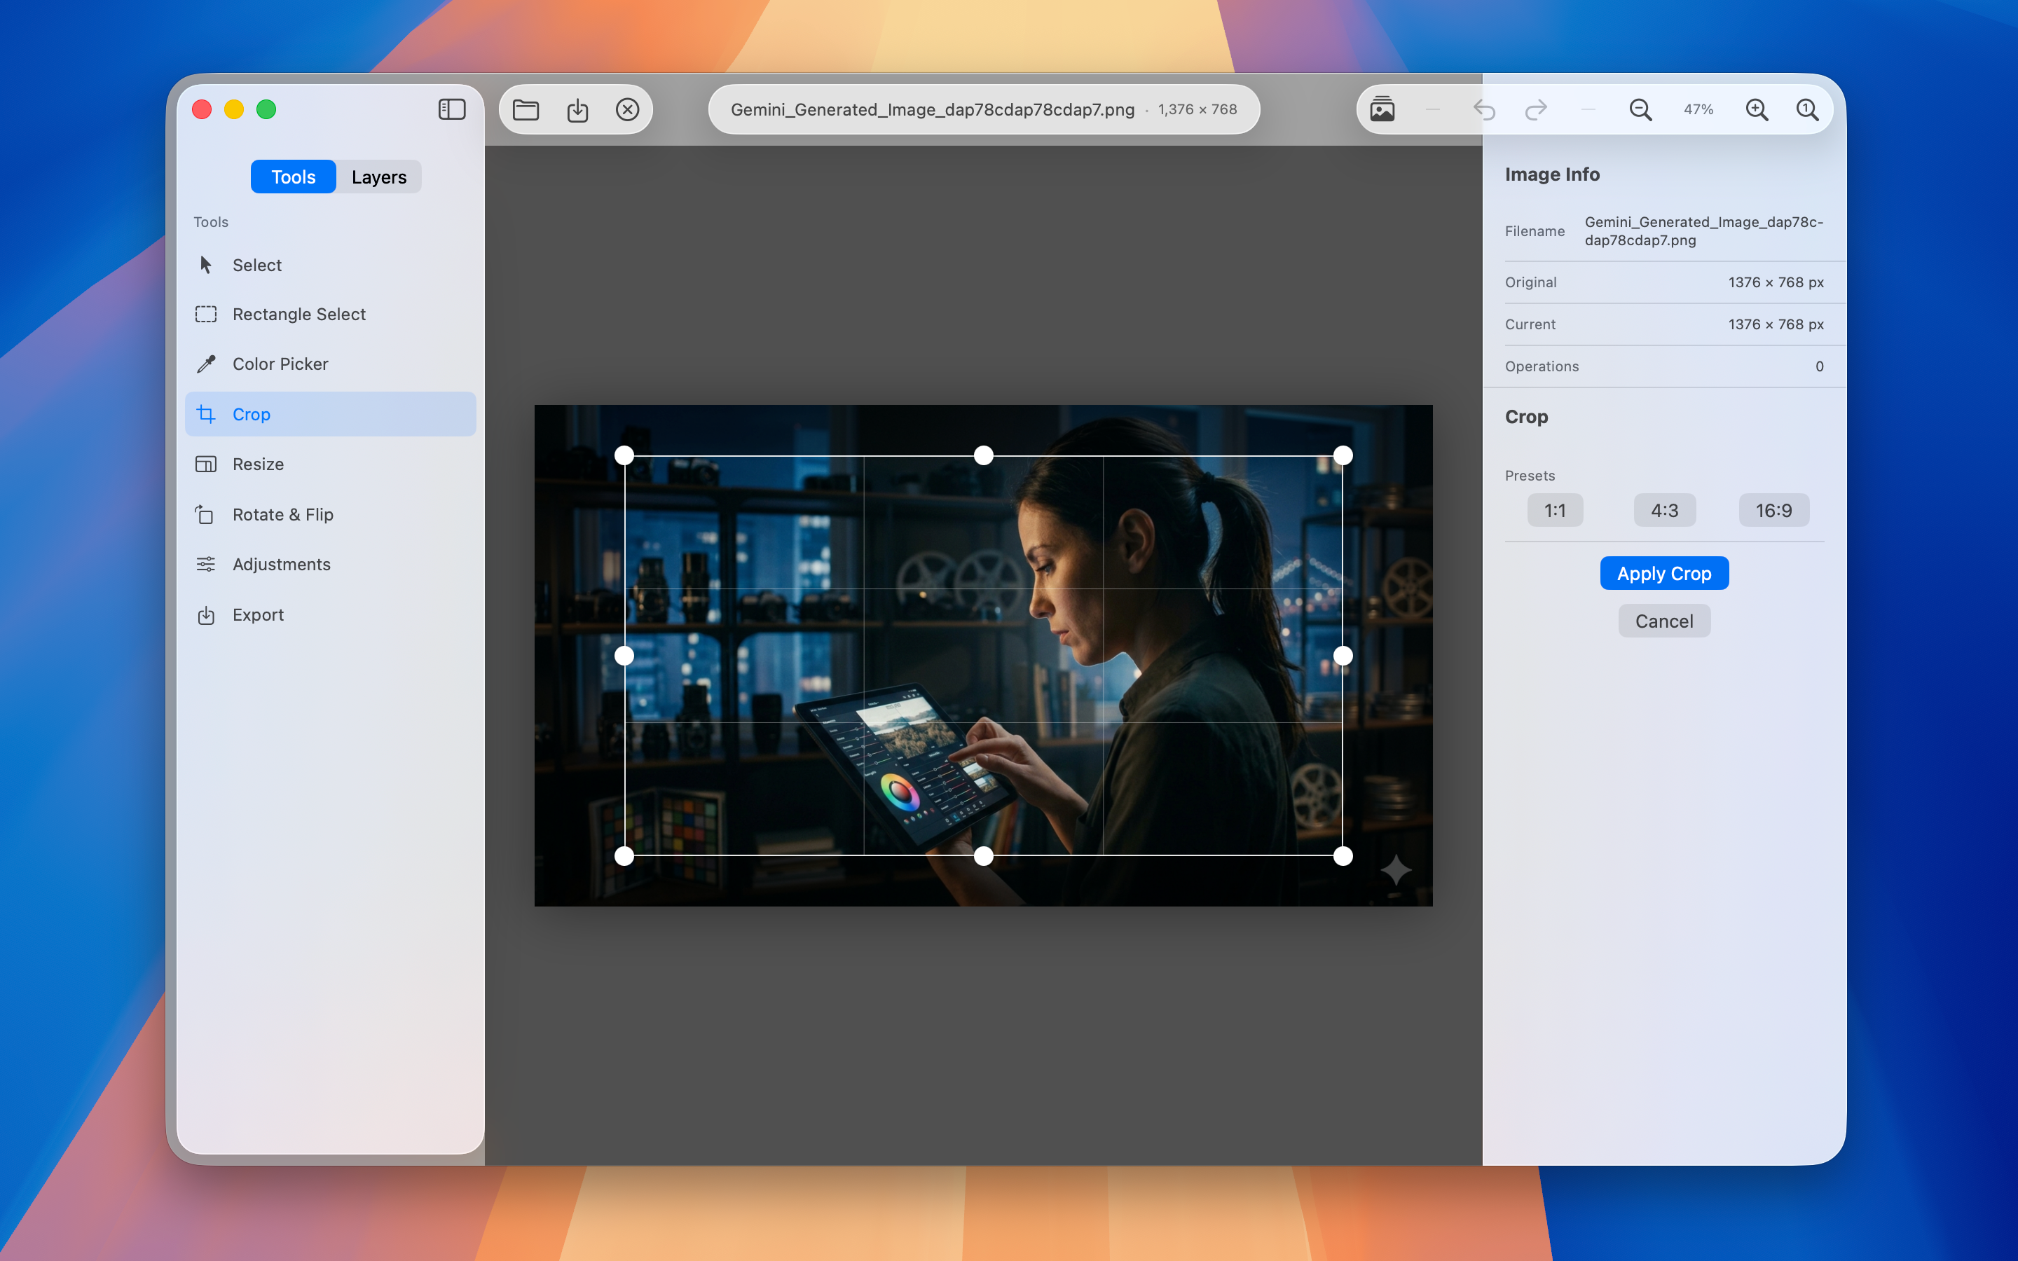This screenshot has height=1261, width=2018.
Task: Reset zoom to actual size
Action: tap(1807, 109)
